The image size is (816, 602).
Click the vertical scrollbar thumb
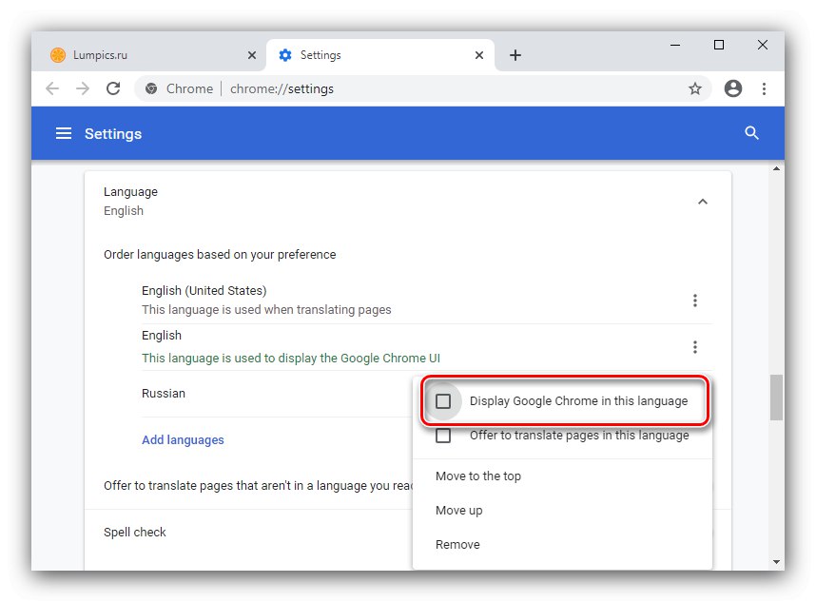click(776, 397)
